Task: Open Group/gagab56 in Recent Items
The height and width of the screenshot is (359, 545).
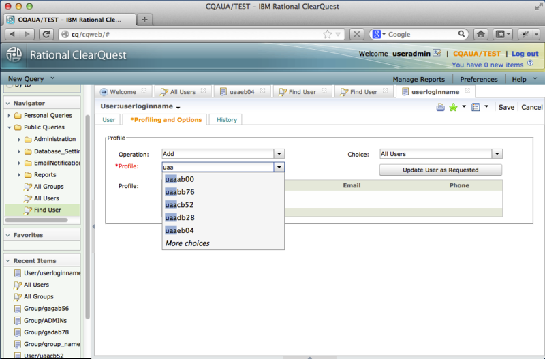Action: point(46,309)
